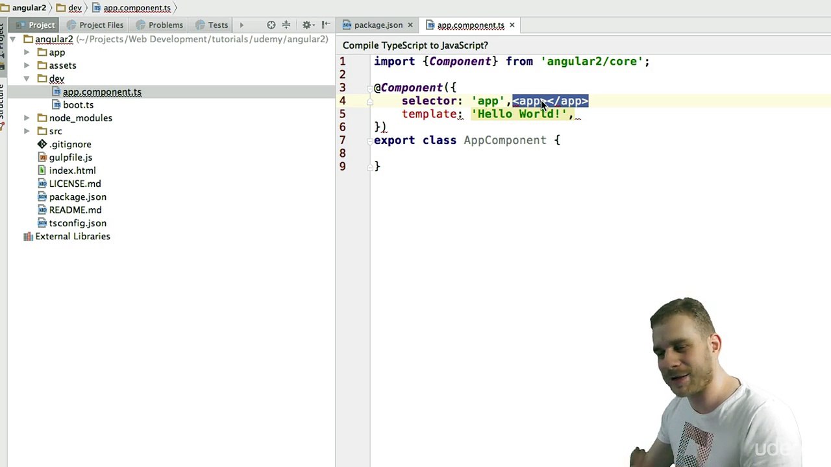Screen dimensions: 831x467
Task: Expand the assets folder arrow
Action: click(27, 66)
